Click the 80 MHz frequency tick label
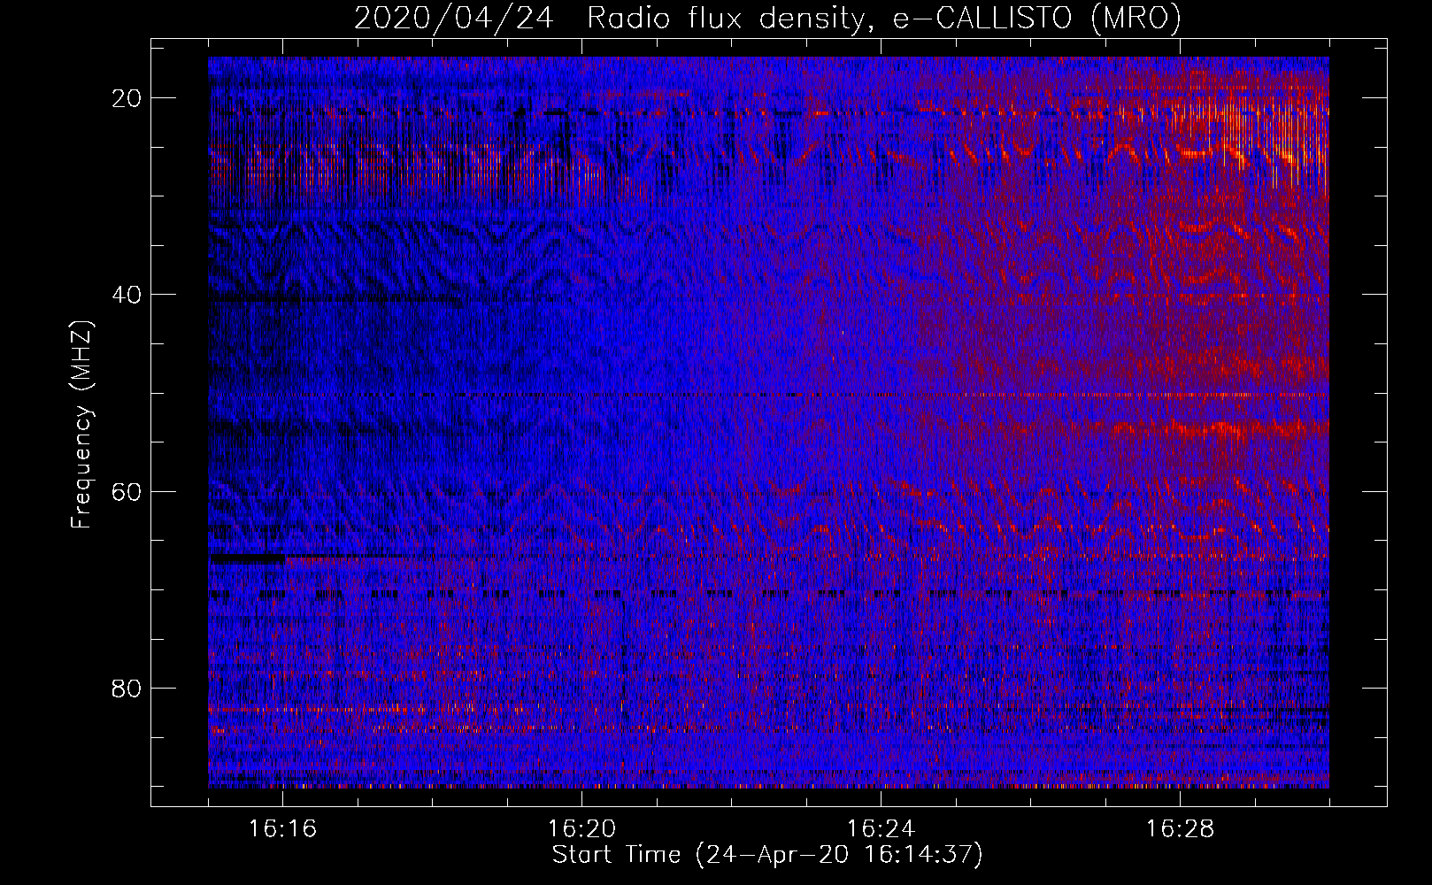1432x885 pixels. (127, 688)
